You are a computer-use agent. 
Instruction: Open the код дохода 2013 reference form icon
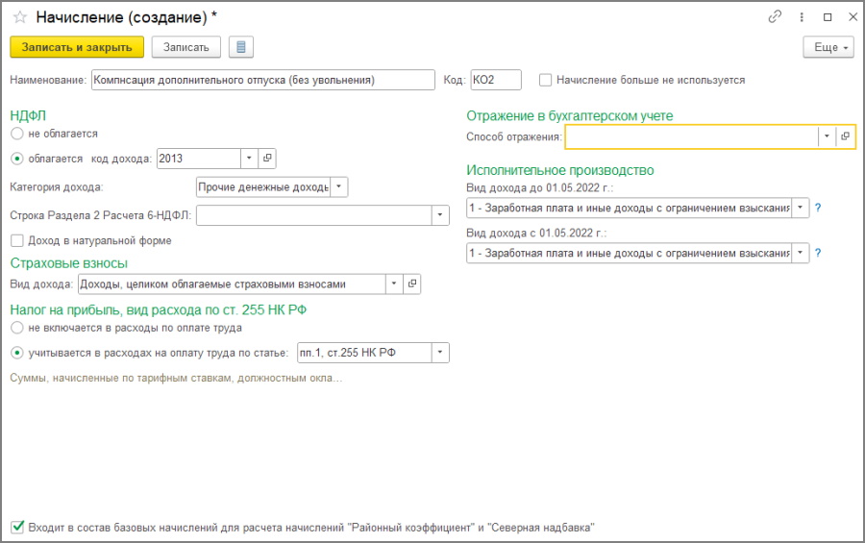(x=267, y=159)
